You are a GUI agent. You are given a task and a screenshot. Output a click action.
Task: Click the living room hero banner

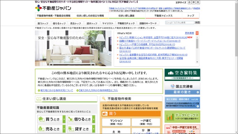[x=73, y=48]
